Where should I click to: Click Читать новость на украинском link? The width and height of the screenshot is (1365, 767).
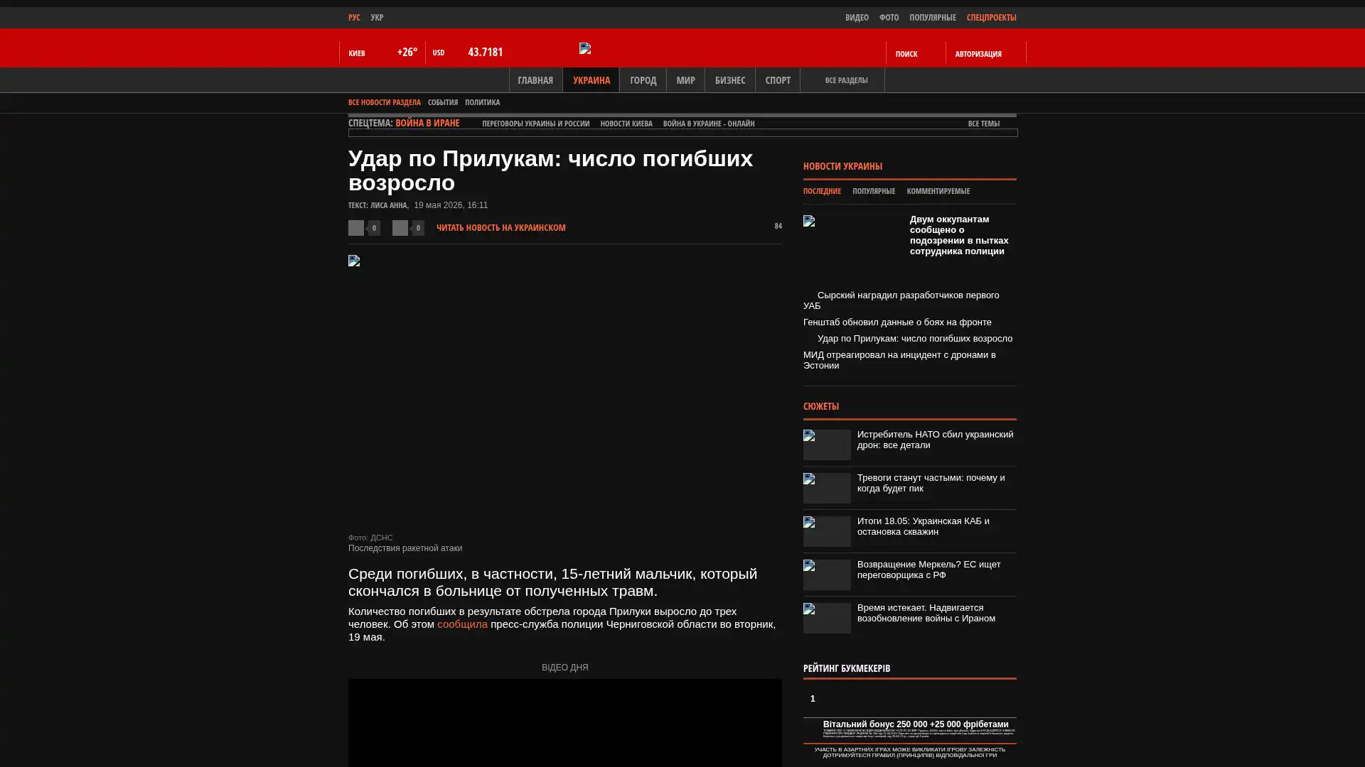point(501,227)
